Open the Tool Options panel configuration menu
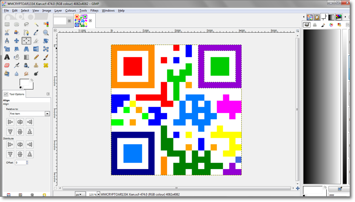 point(48,94)
